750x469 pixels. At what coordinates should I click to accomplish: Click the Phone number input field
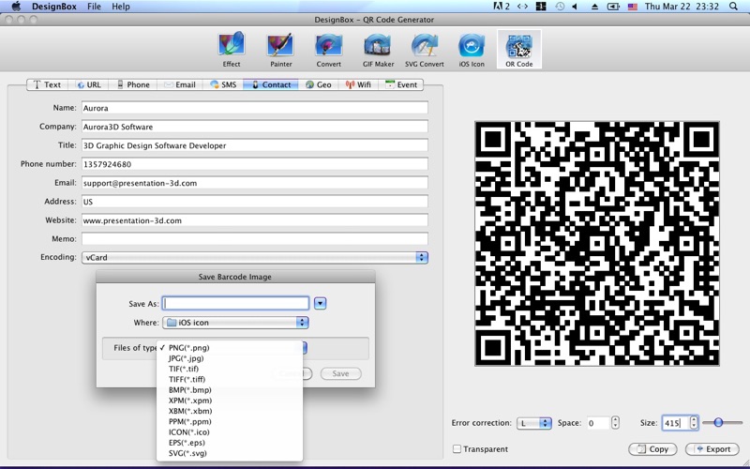pos(255,164)
